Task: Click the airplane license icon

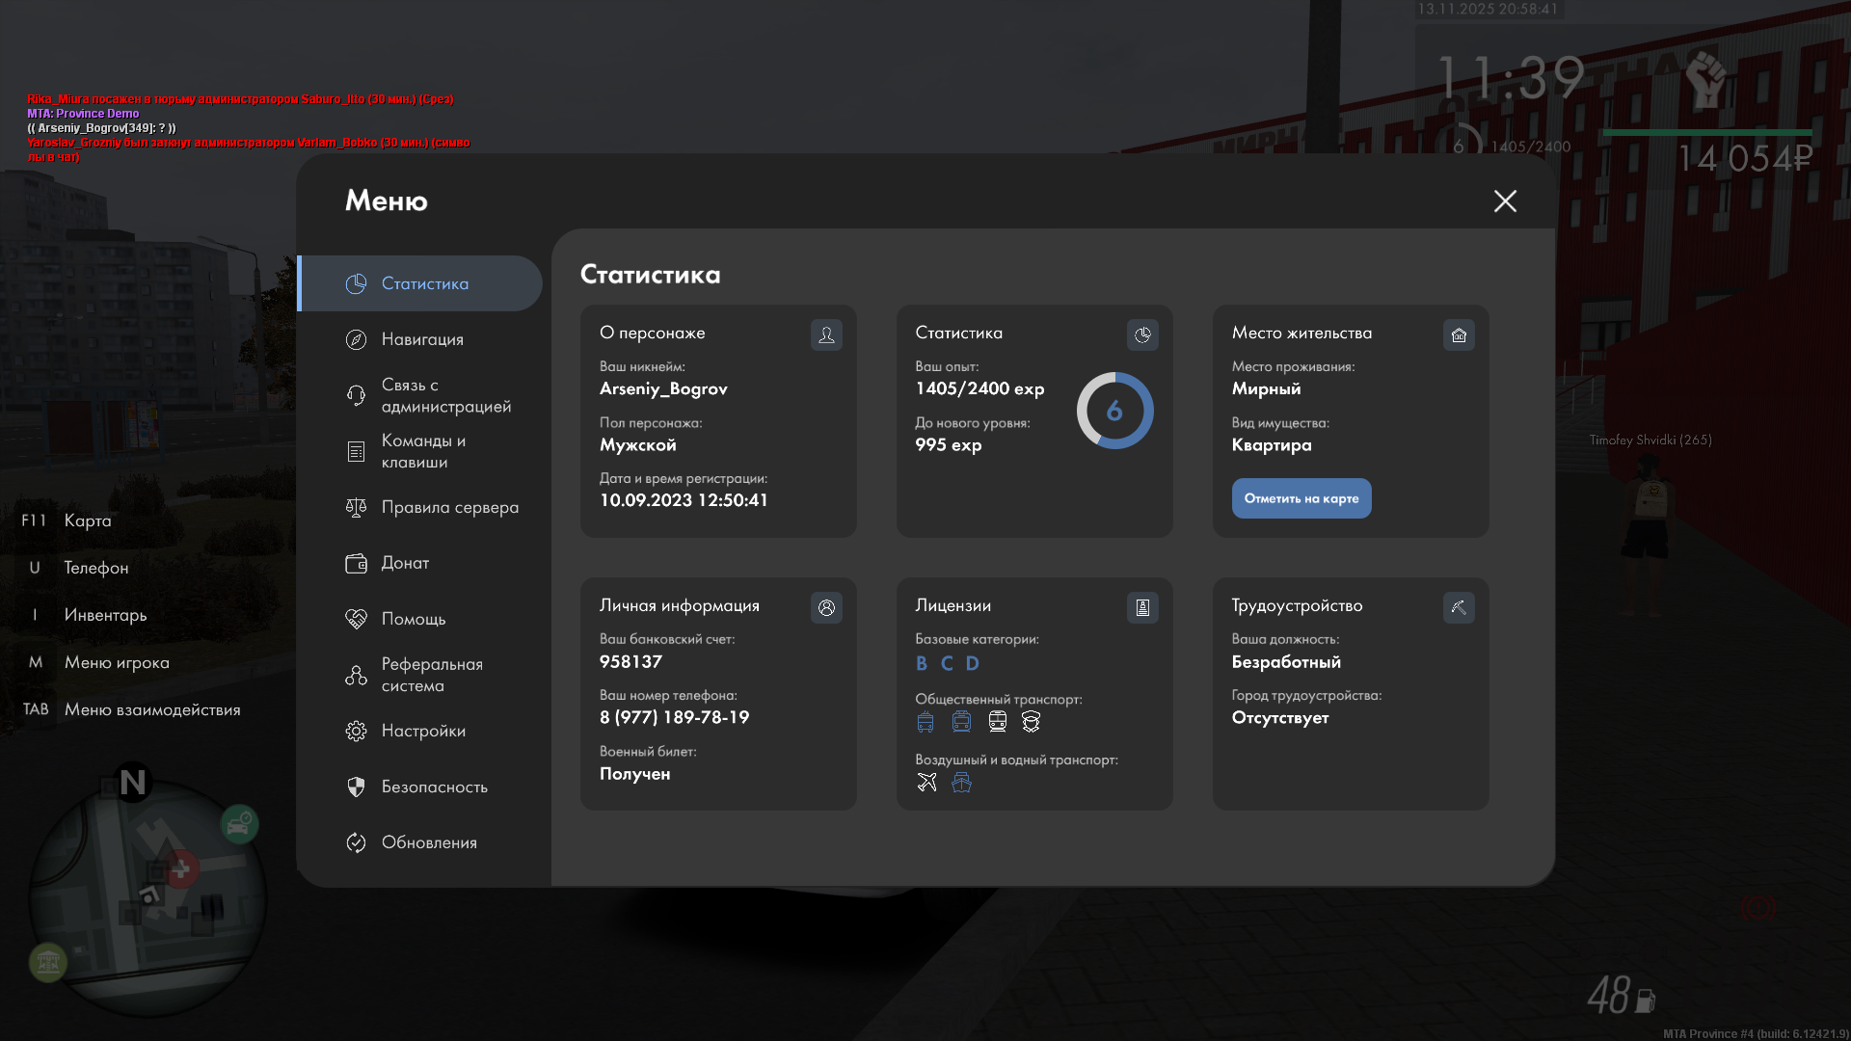Action: 926,782
